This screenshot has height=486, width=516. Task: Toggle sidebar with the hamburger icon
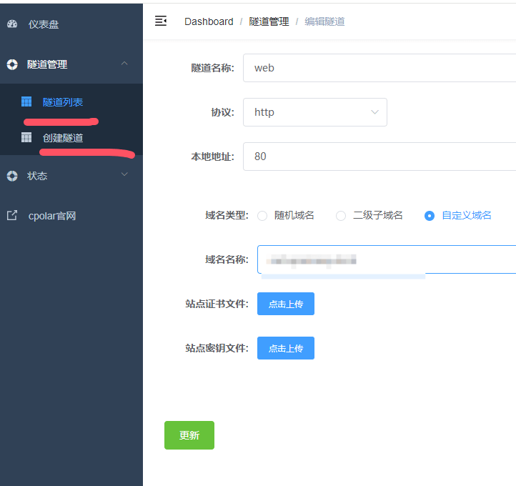pos(161,21)
